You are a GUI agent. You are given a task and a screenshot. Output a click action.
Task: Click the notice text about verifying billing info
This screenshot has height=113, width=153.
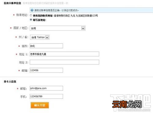coord(57,10)
